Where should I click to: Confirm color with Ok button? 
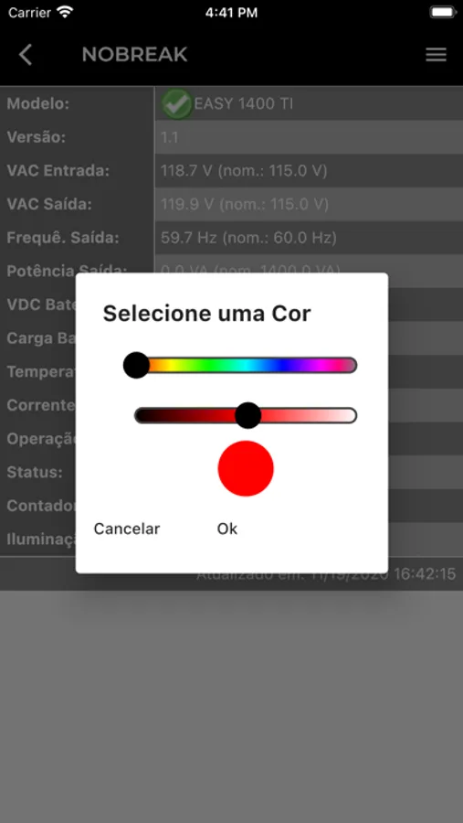pyautogui.click(x=227, y=529)
